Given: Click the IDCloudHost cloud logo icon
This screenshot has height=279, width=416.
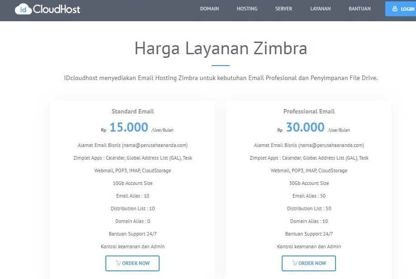Looking at the screenshot, I should coord(23,9).
